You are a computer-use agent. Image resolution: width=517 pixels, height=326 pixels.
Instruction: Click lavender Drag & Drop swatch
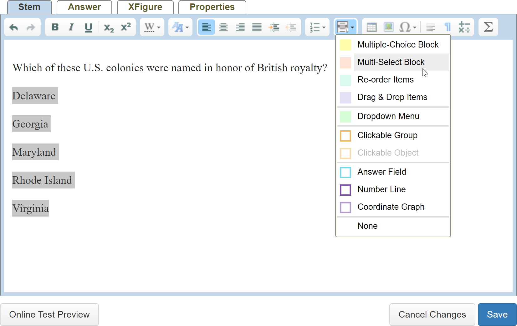(346, 98)
